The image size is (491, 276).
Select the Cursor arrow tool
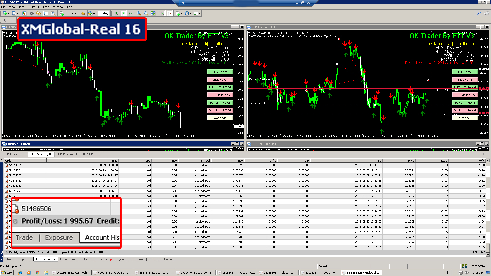coord(5,20)
